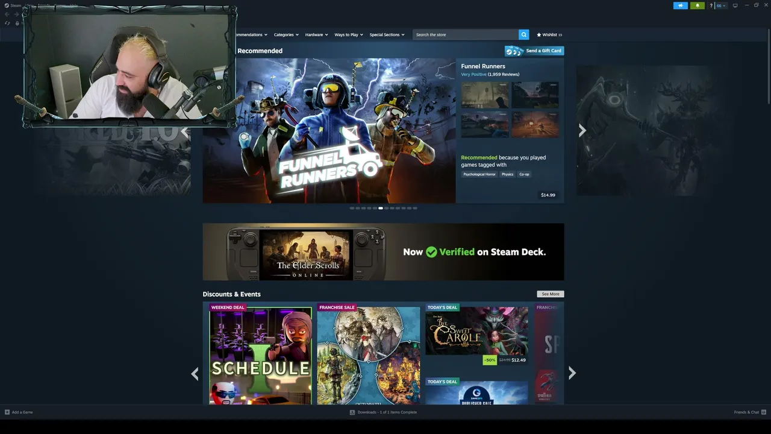
Task: Switch to Big Picture mode icon
Action: [735, 5]
